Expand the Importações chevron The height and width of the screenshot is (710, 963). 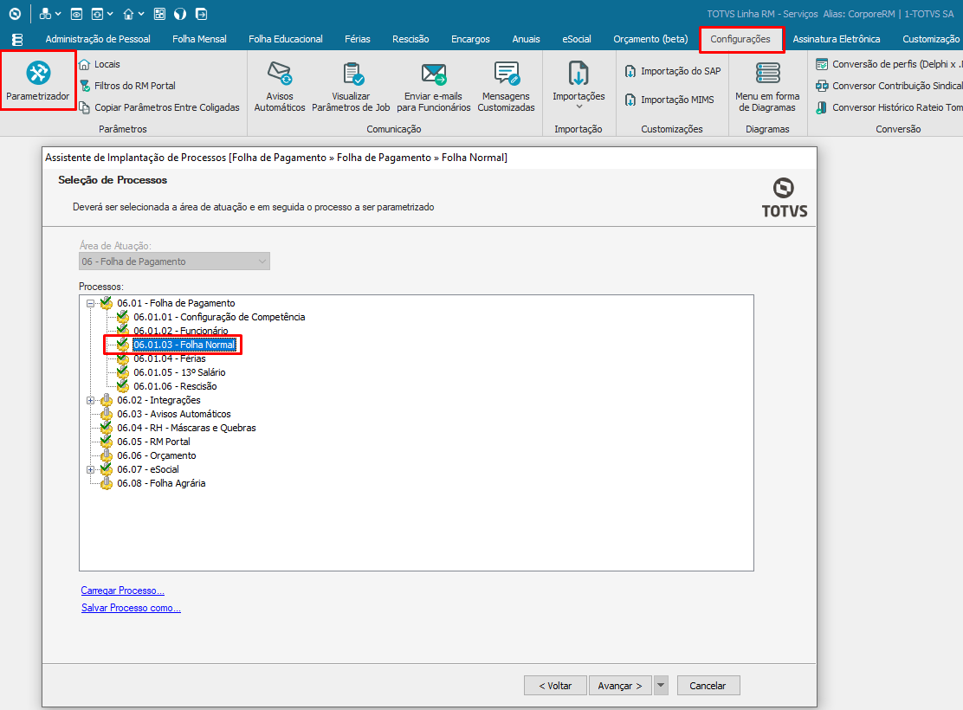point(578,106)
